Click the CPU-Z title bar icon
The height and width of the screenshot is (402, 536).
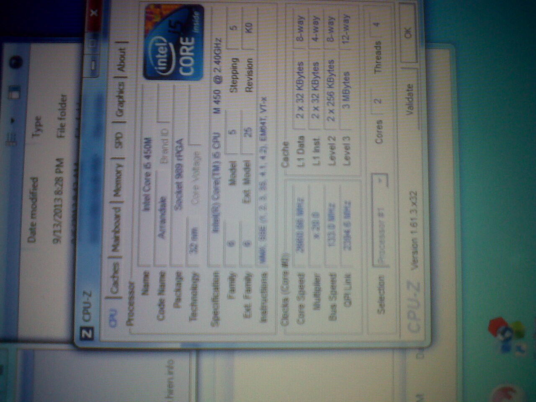click(87, 334)
